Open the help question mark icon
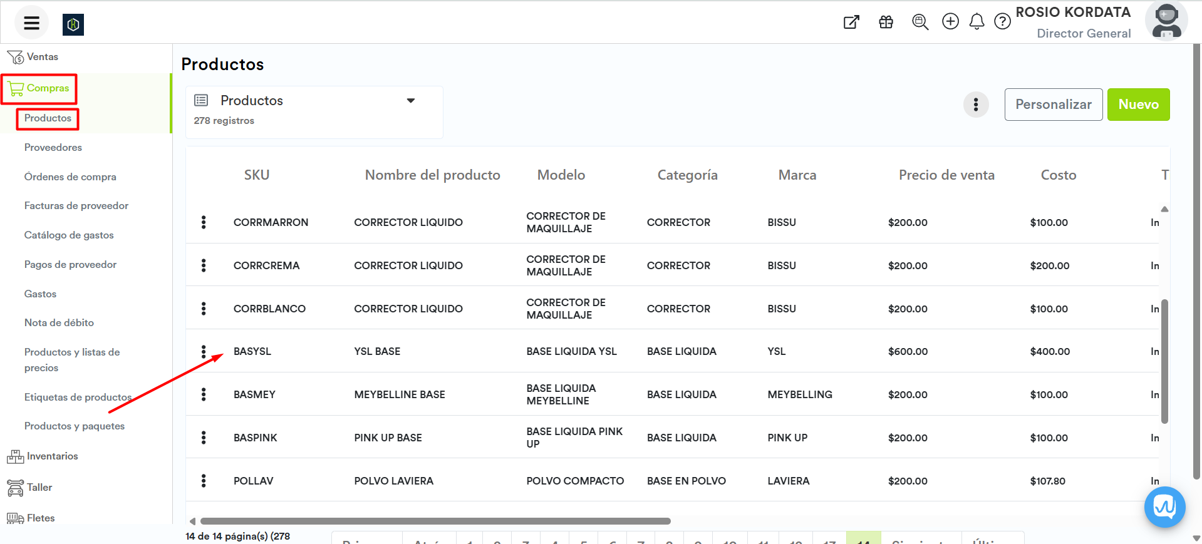 [x=1002, y=22]
